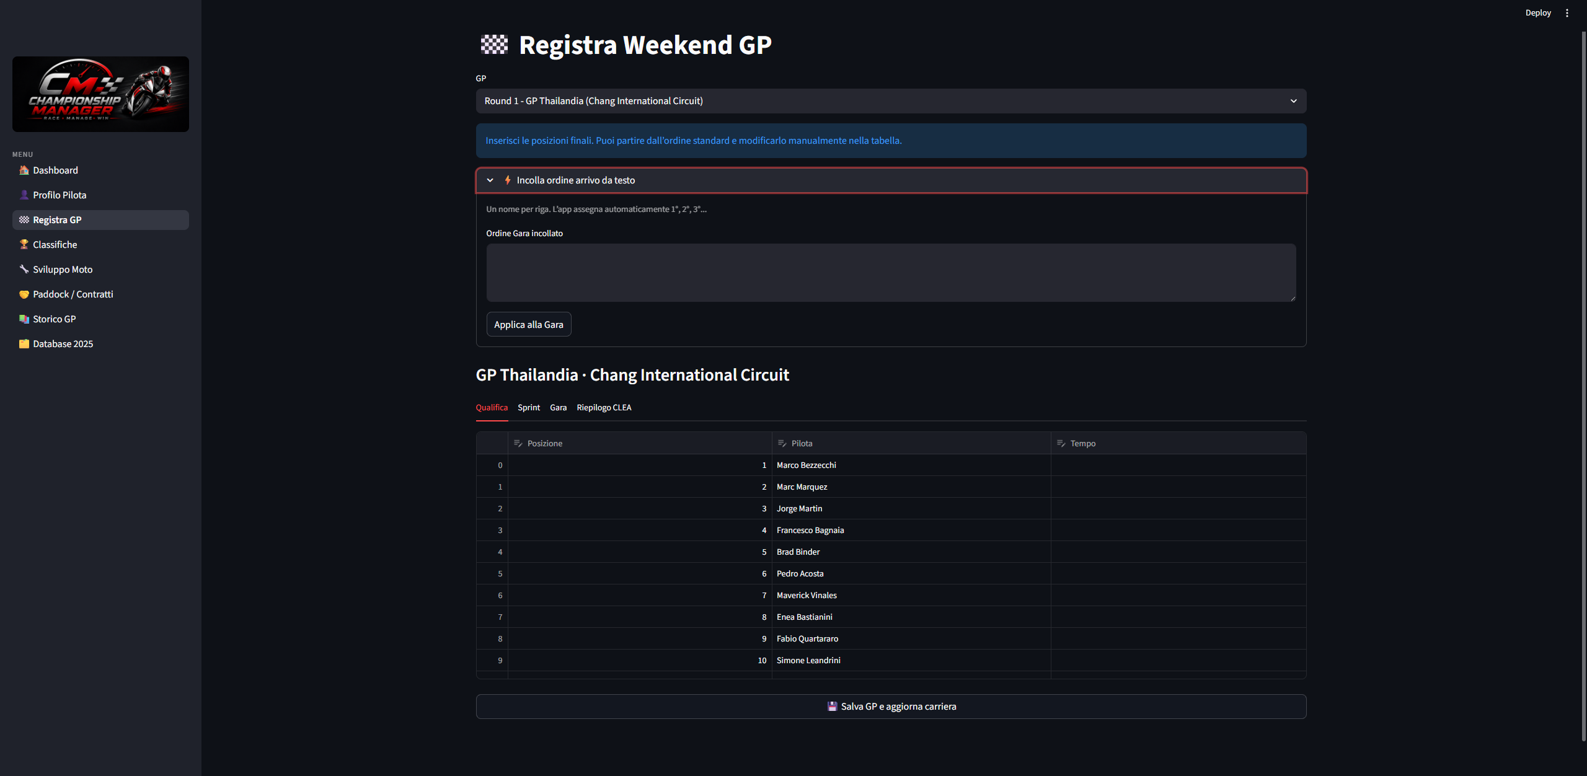The height and width of the screenshot is (776, 1587).
Task: Click Tempo cell for Pedro Acosta
Action: 1178,573
